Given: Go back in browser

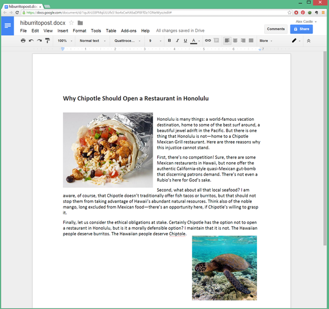Looking at the screenshot, I should 5,12.
